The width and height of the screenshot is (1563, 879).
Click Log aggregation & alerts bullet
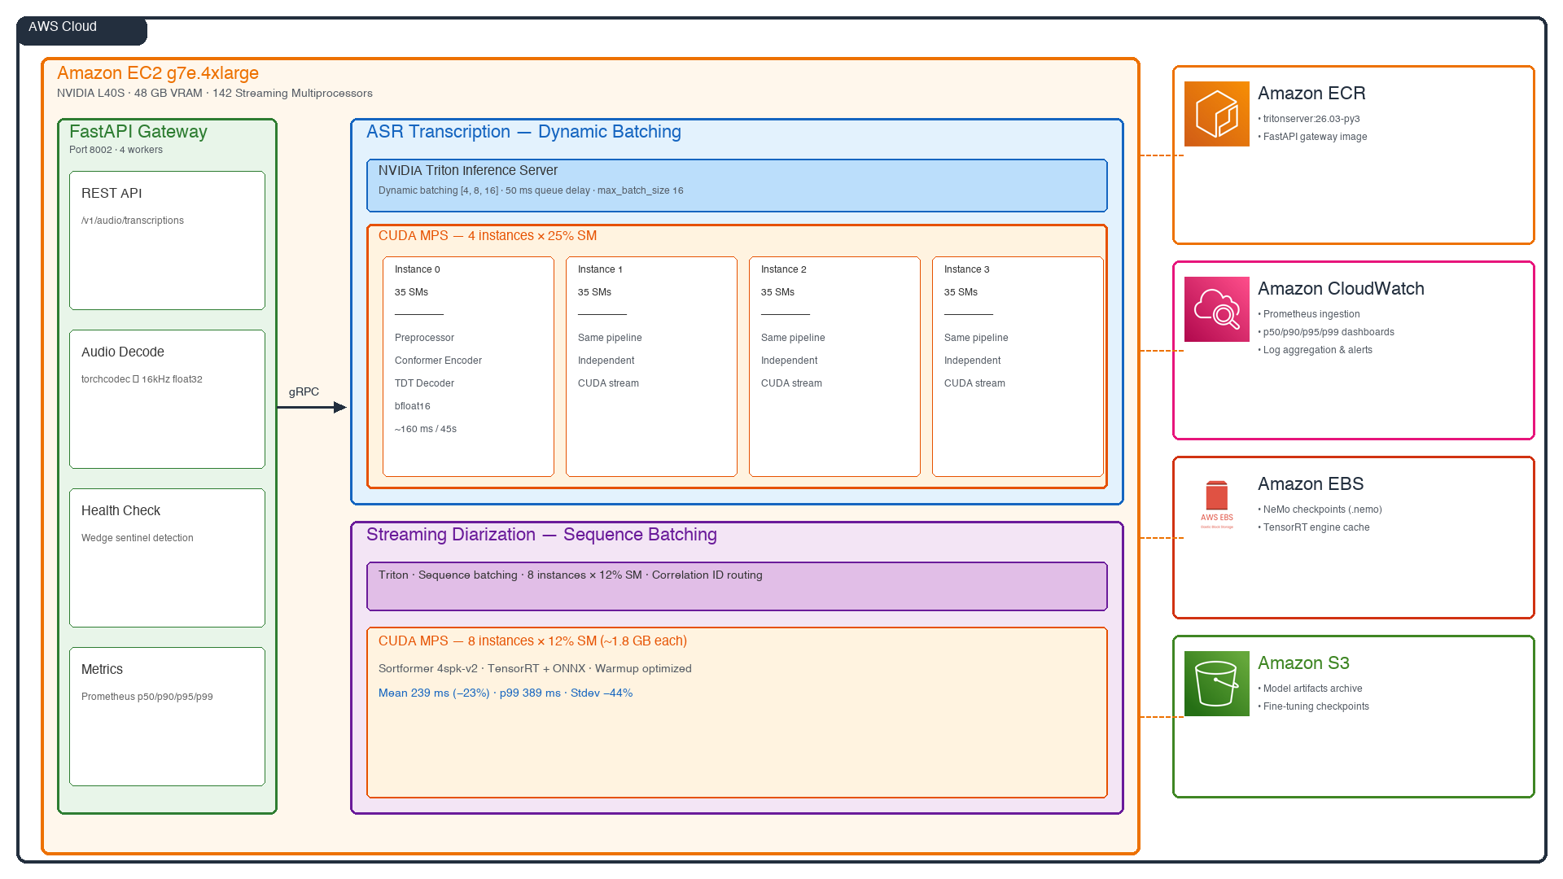pyautogui.click(x=1315, y=350)
